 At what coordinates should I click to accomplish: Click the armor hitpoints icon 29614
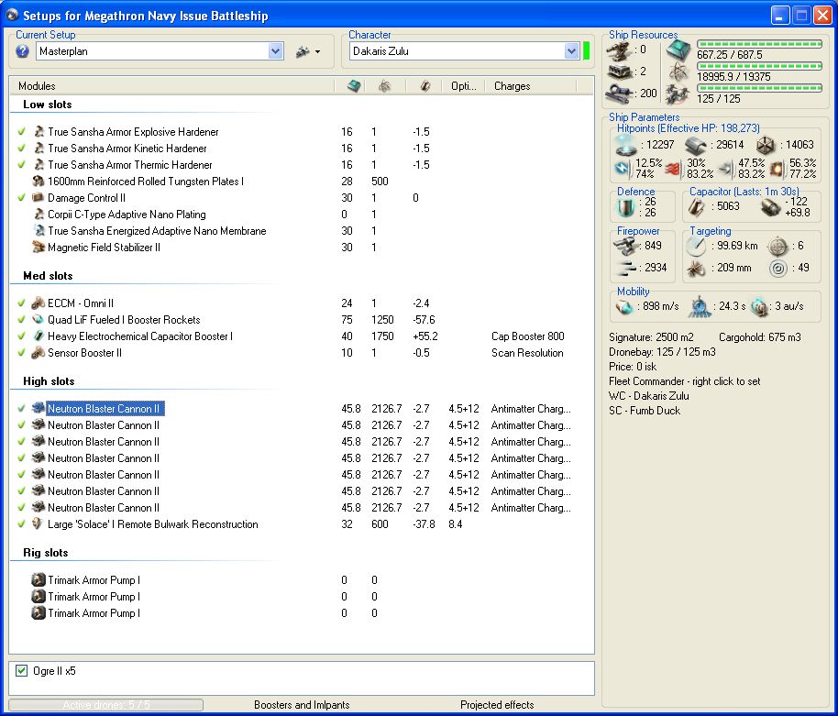tap(696, 145)
